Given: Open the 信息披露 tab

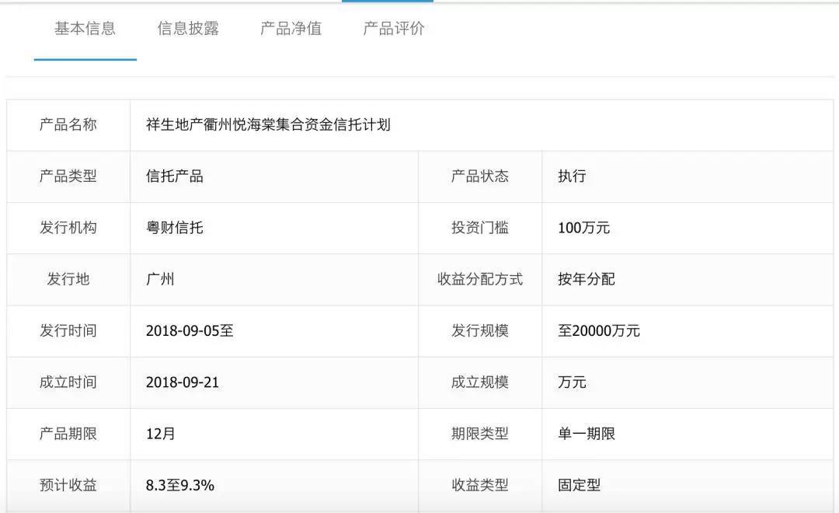Looking at the screenshot, I should click(x=188, y=29).
